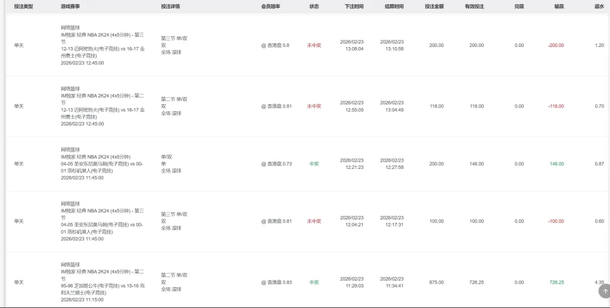Click the 状态 column header
This screenshot has width=610, height=308.
point(314,7)
